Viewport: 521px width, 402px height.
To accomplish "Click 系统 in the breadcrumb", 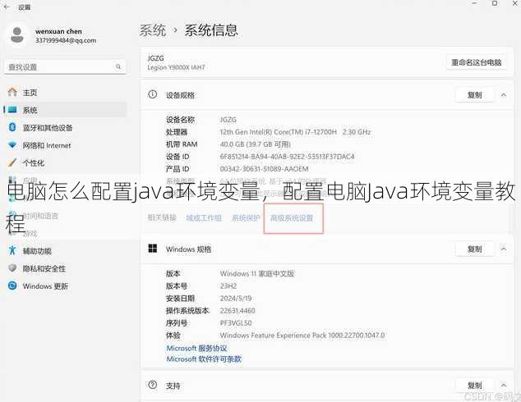I will [152, 30].
